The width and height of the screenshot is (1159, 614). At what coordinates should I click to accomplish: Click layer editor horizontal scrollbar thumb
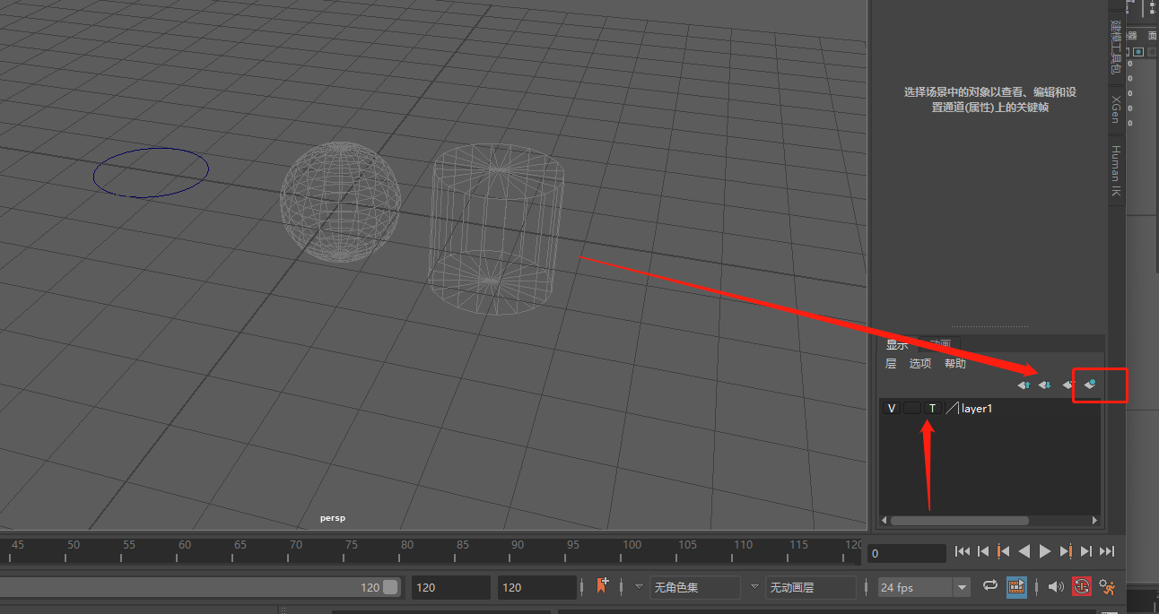(959, 520)
